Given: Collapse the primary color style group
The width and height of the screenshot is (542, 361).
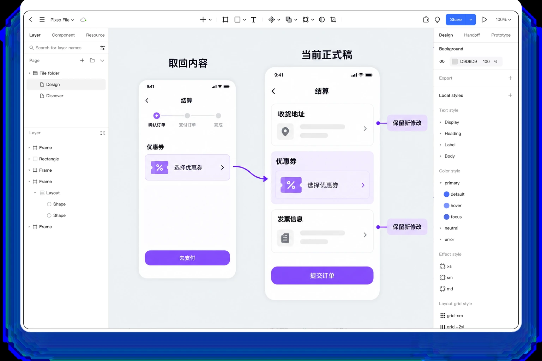Looking at the screenshot, I should (440, 183).
